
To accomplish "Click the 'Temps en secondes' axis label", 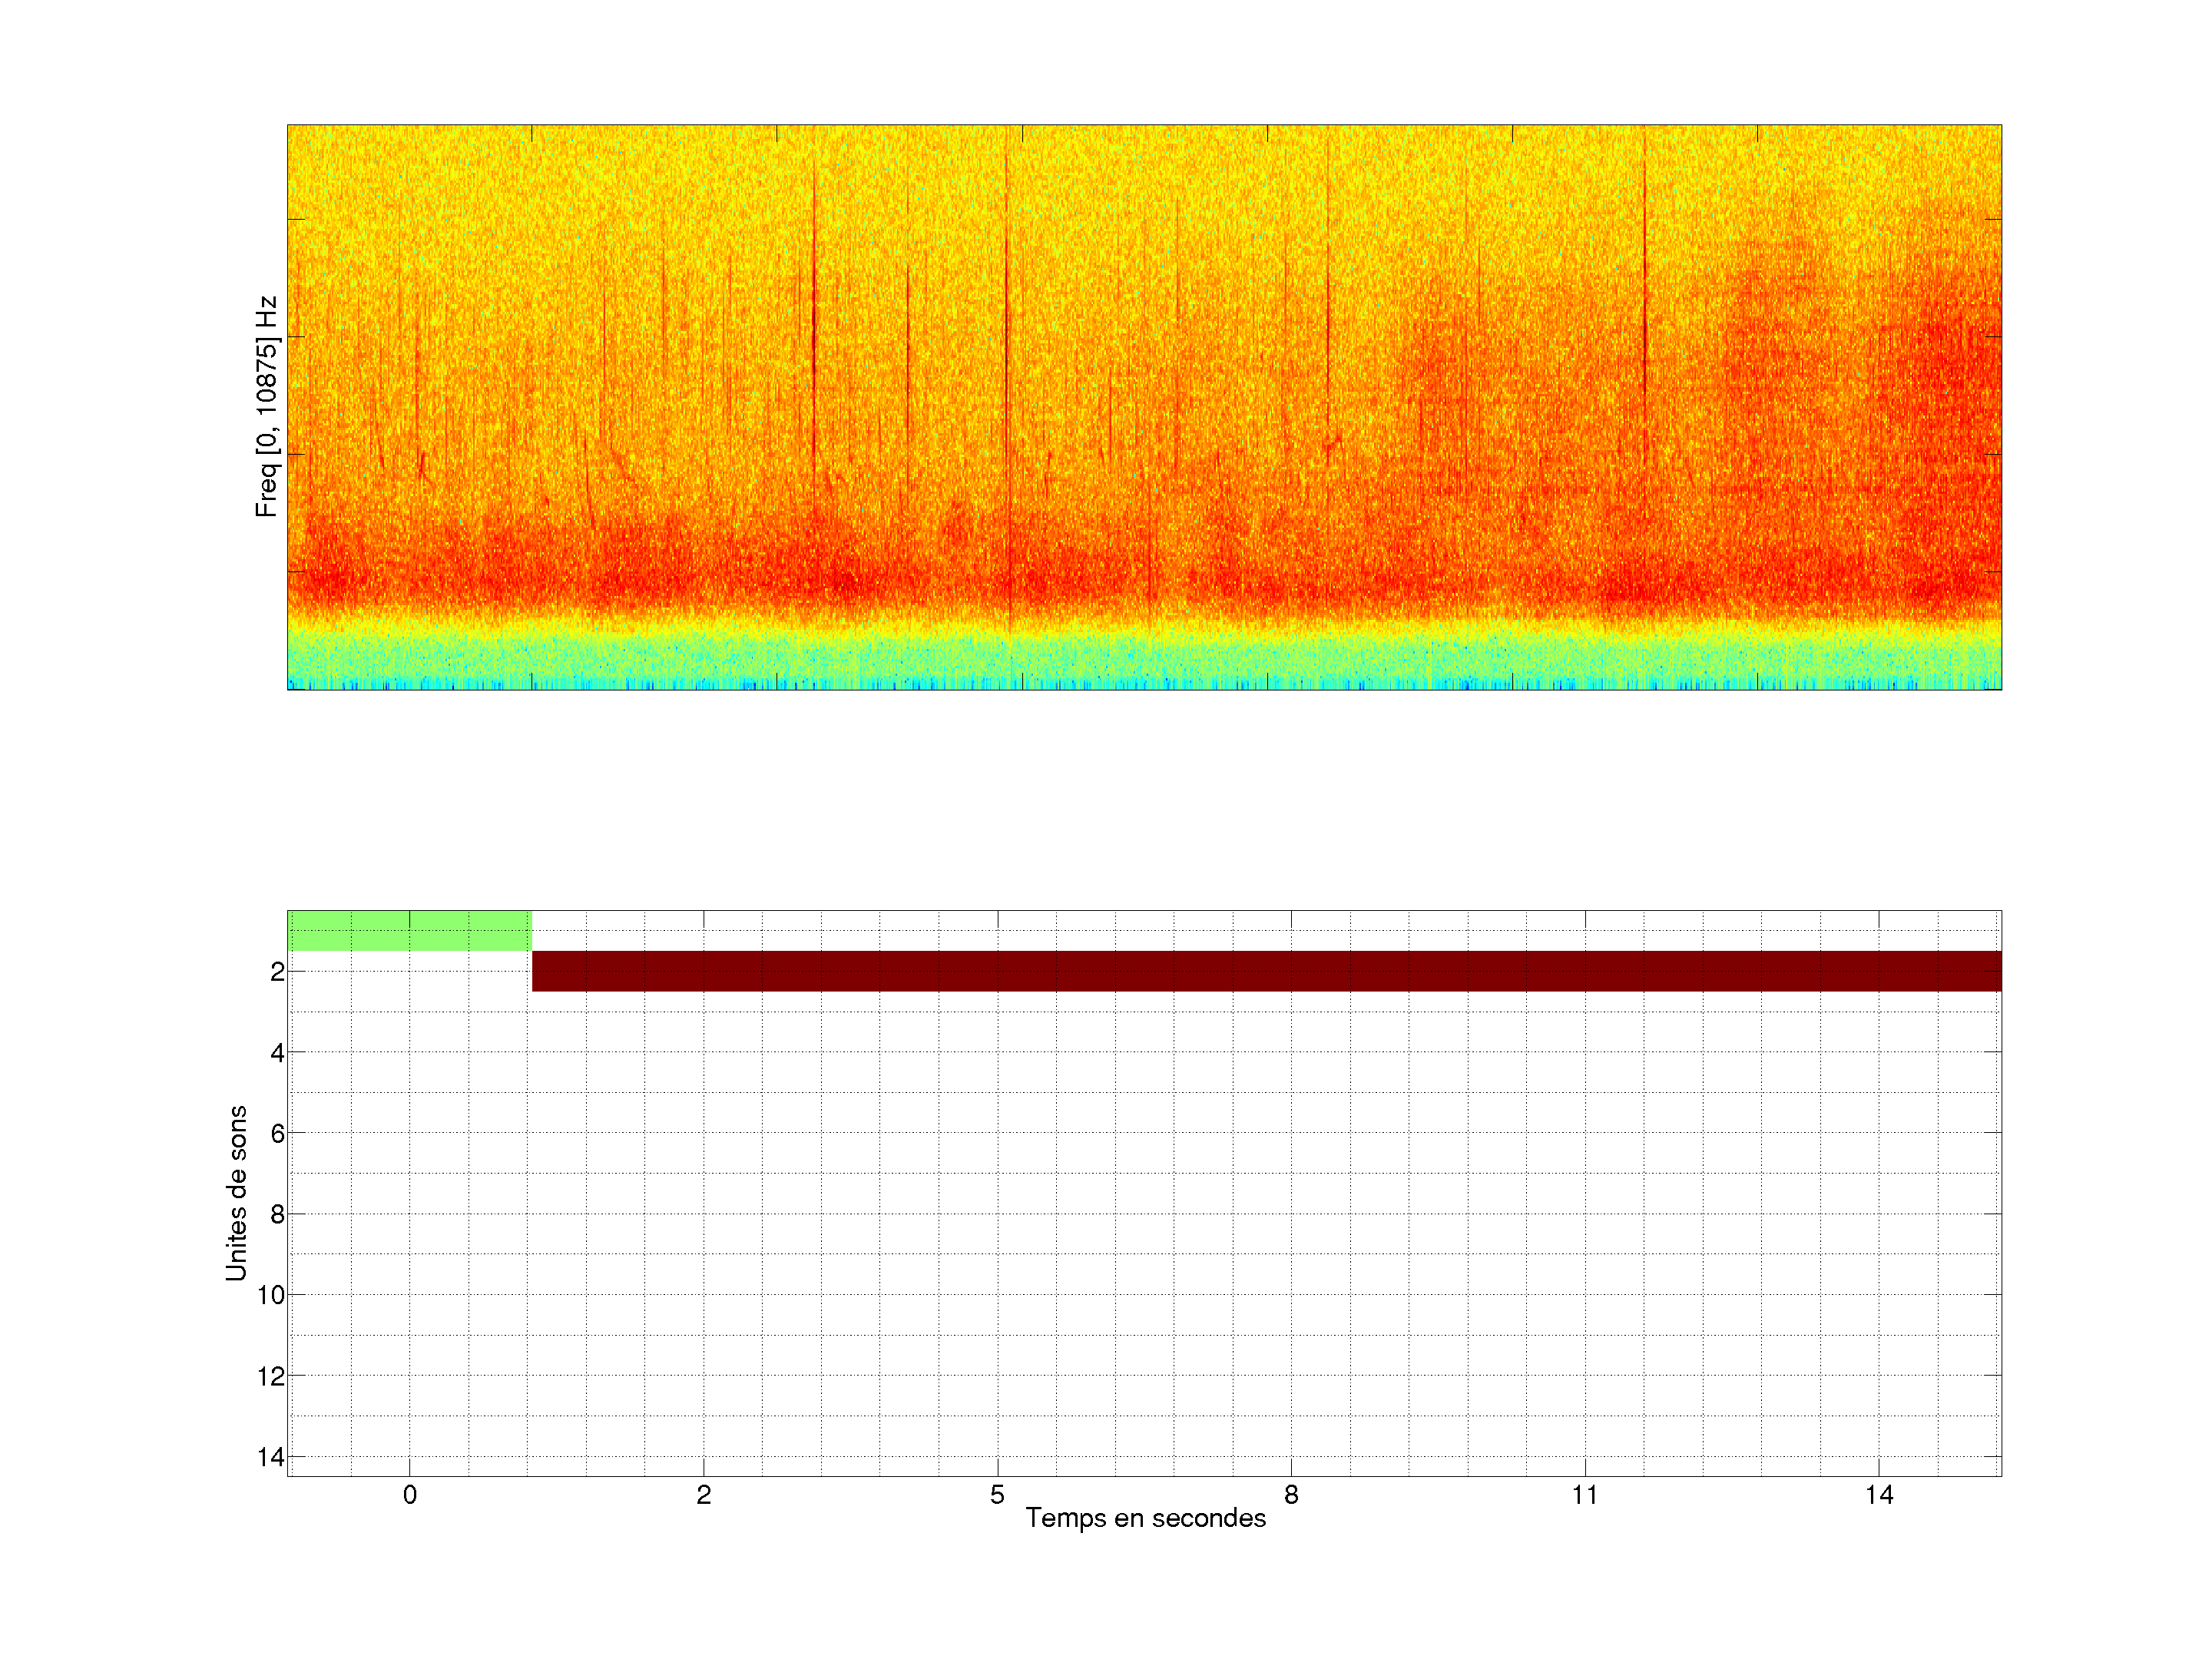I will click(1145, 1518).
